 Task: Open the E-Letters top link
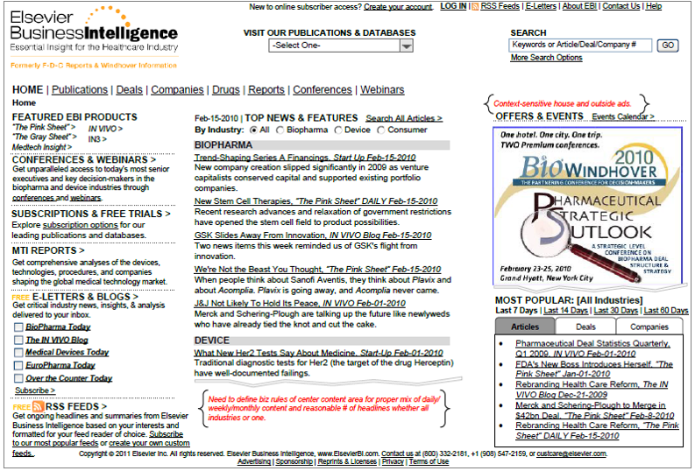click(541, 7)
